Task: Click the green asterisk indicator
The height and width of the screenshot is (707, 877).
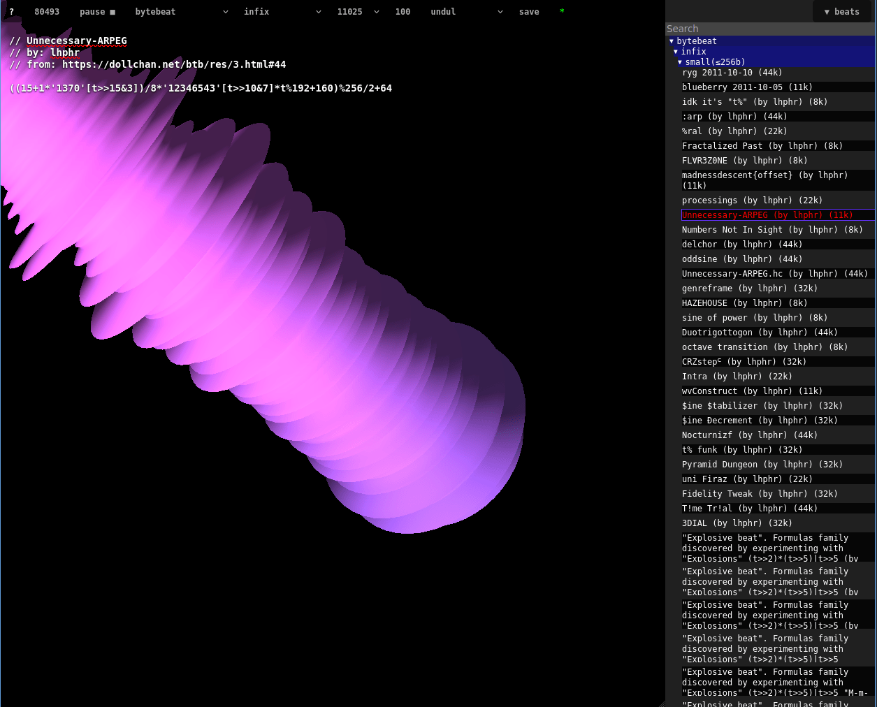Action: (x=562, y=12)
